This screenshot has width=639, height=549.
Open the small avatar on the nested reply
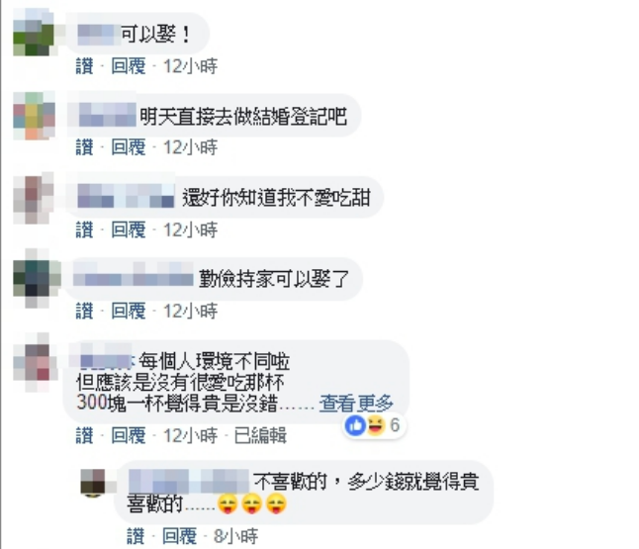(93, 482)
